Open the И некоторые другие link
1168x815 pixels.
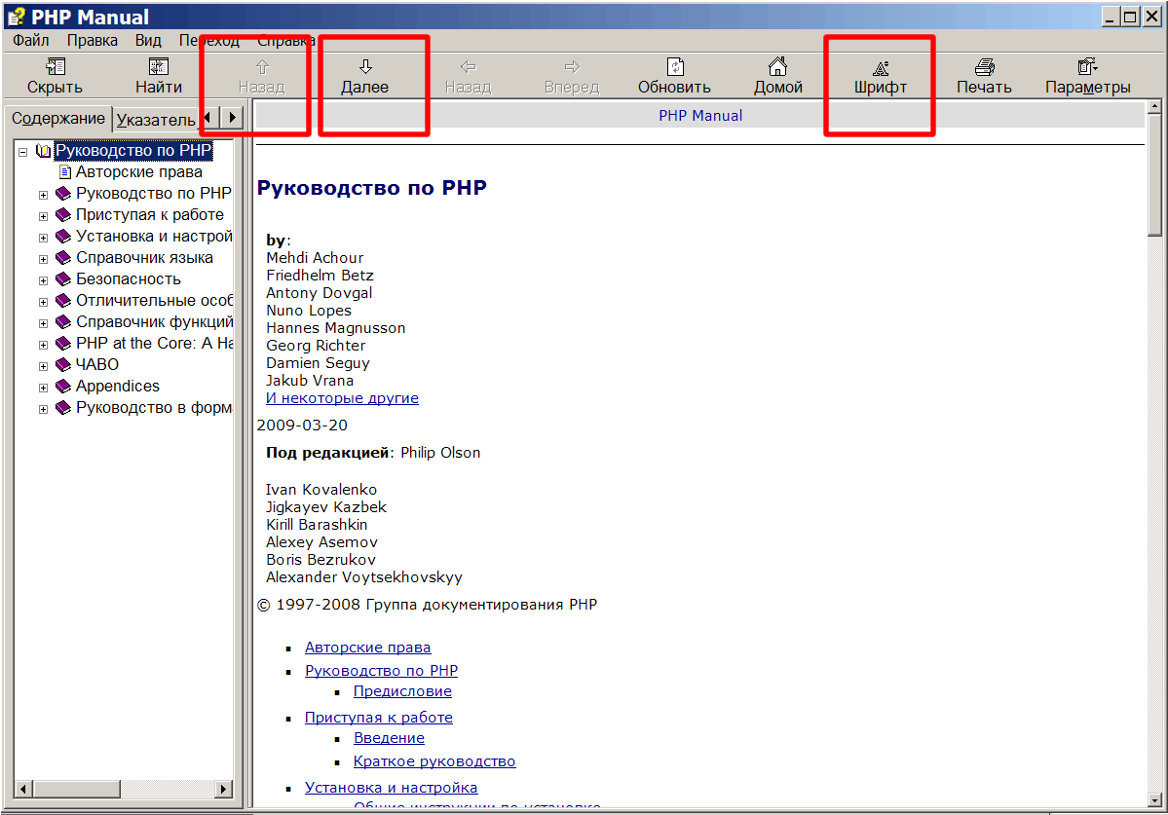[x=342, y=398]
